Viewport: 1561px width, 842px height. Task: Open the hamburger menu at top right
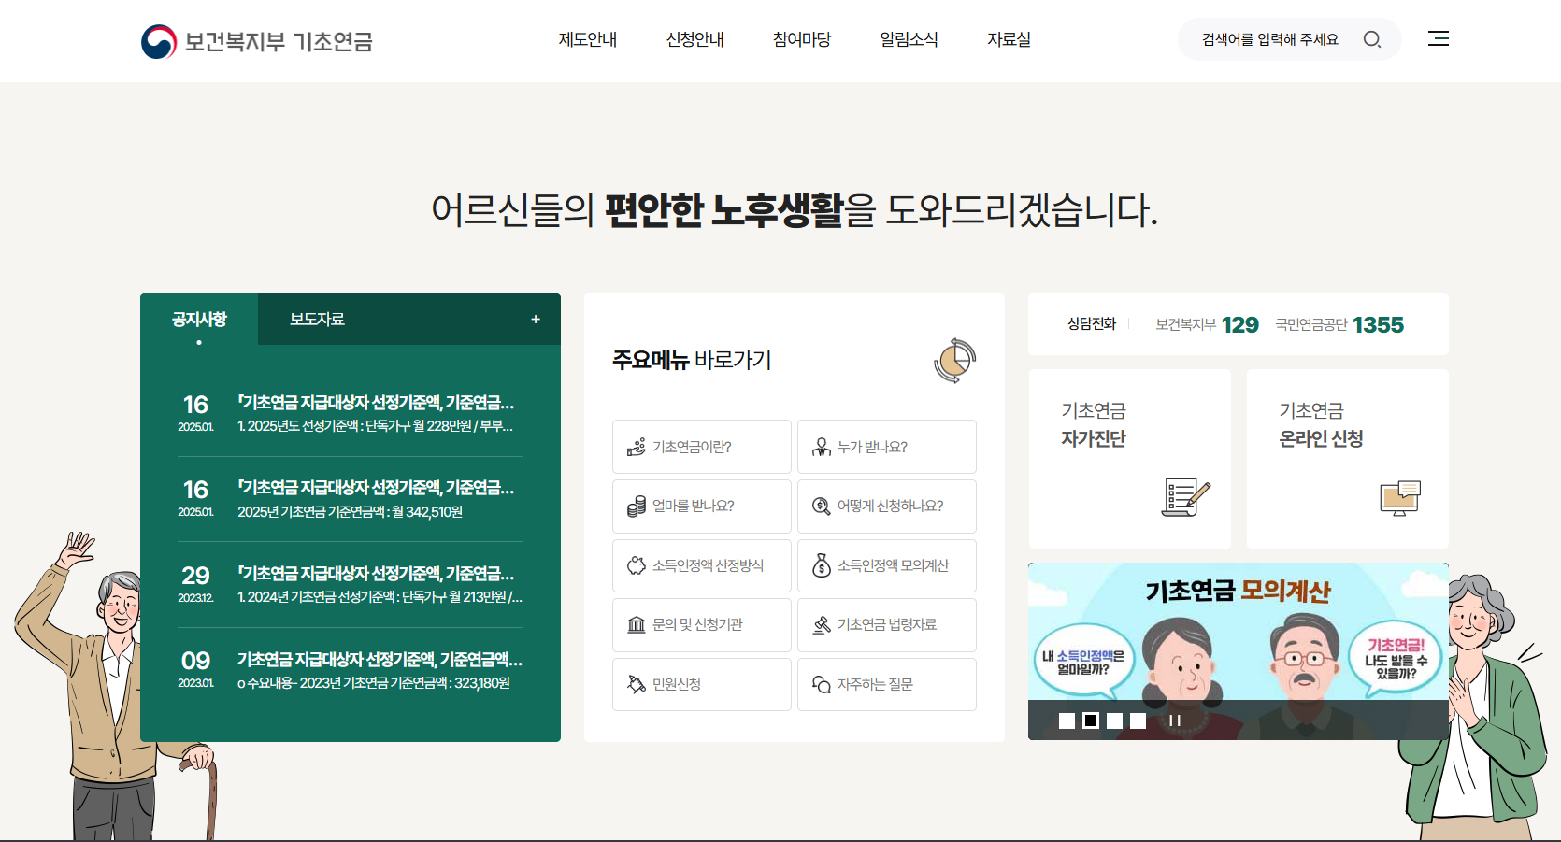coord(1438,38)
